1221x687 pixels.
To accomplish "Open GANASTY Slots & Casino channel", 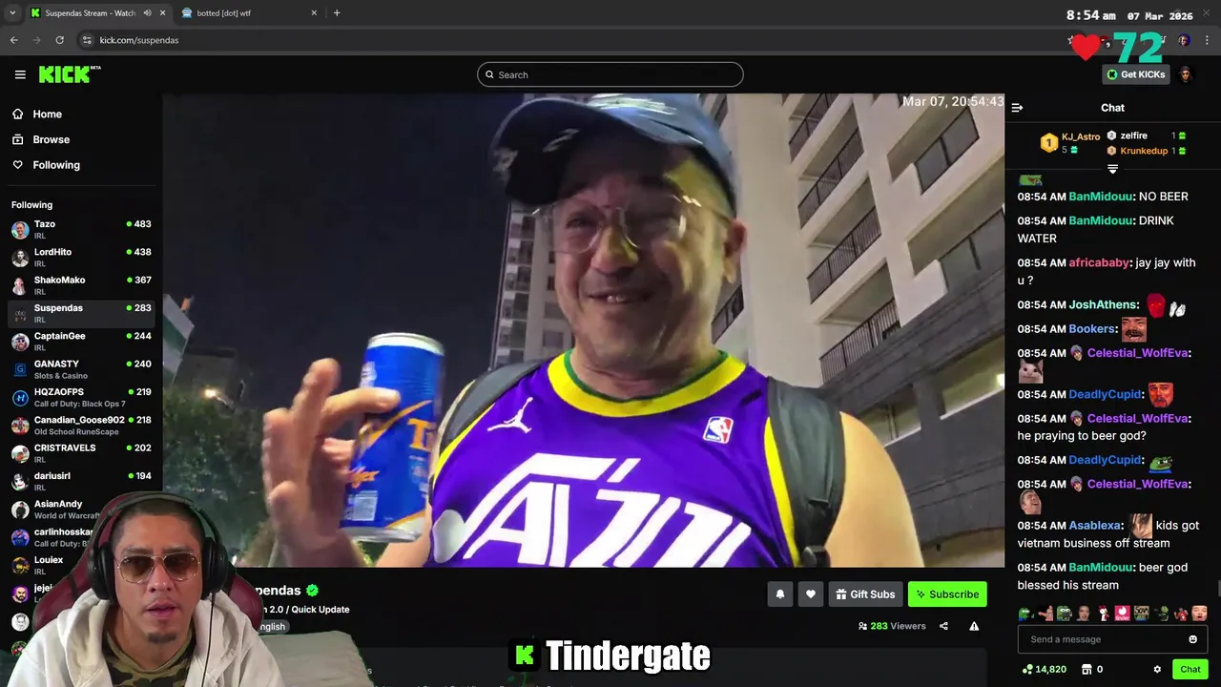I will [x=81, y=369].
